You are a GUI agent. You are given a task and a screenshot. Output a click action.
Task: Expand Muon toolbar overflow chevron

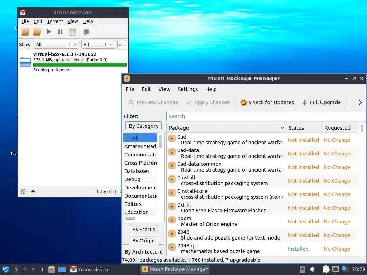[x=360, y=102]
